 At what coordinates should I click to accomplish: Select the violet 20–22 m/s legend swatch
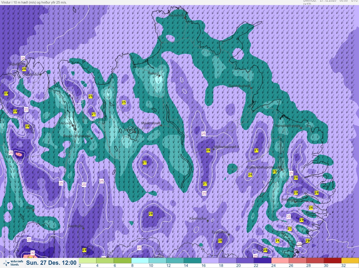pyautogui.click(x=245, y=261)
